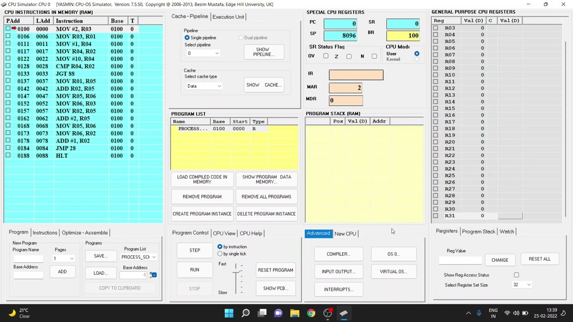Screen dimensions: 573x322
Task: Select 'by instruction' step mode
Action: tap(220, 246)
